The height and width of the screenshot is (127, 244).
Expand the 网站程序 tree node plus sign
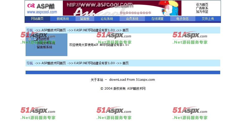click(29, 39)
